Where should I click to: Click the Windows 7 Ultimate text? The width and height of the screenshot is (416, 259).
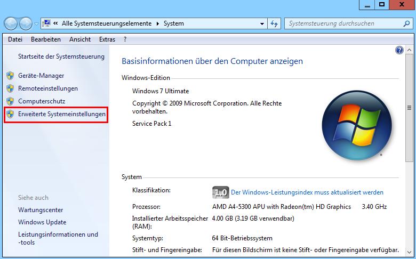coord(161,91)
